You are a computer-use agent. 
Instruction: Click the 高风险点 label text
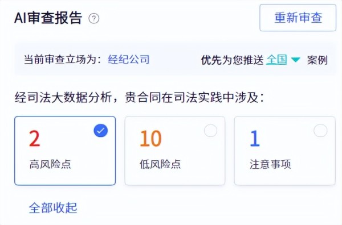(50, 164)
